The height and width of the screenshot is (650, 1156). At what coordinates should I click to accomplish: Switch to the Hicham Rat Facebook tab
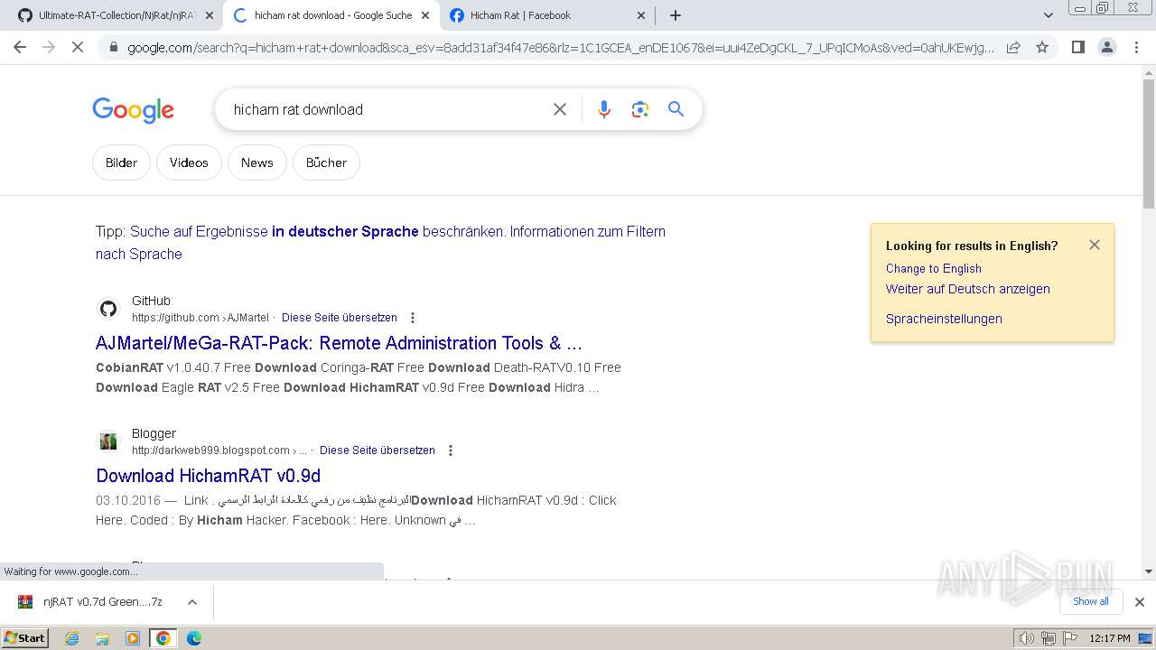[x=546, y=15]
